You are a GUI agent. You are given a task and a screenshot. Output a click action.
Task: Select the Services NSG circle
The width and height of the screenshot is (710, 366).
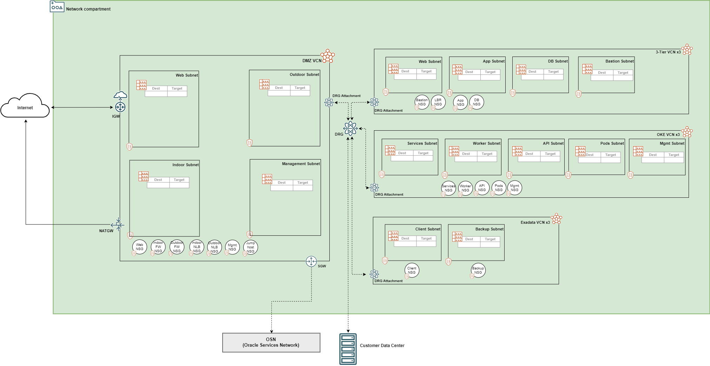[x=449, y=188]
